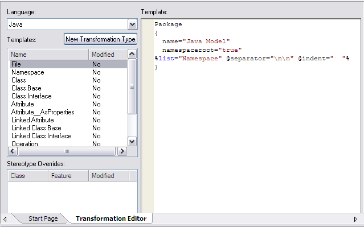This screenshot has width=364, height=227.
Task: Click the namespaceroot="true" line
Action: (202, 50)
